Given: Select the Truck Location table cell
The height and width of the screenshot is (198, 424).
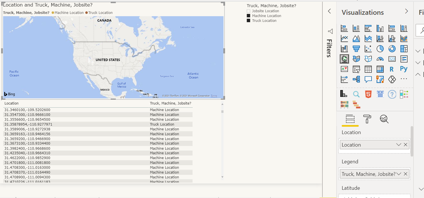Looking at the screenshot, I should click(x=162, y=124).
